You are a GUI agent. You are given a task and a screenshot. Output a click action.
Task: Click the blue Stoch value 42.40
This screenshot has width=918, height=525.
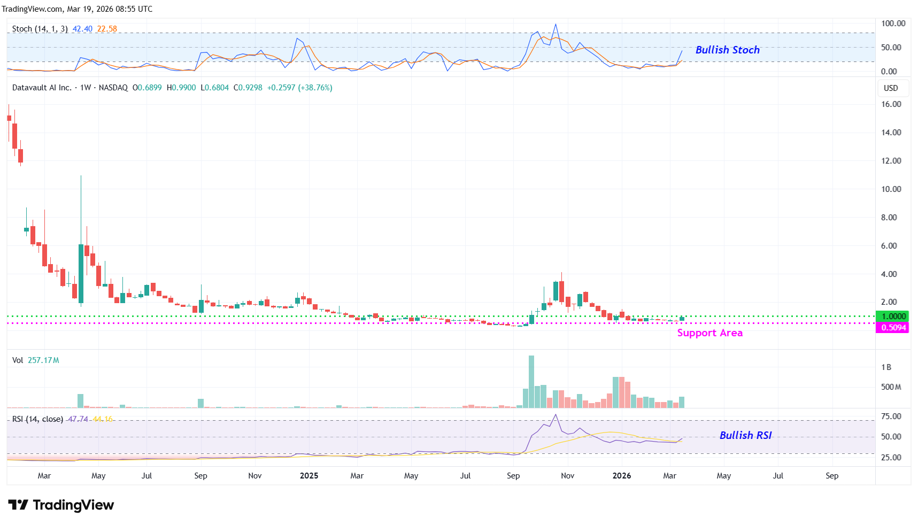82,29
